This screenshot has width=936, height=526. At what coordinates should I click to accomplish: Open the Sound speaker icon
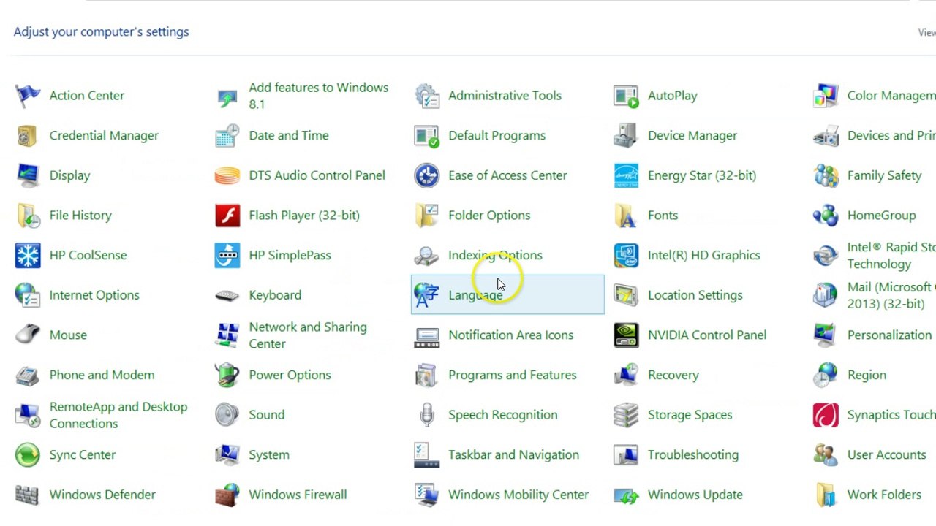click(227, 415)
